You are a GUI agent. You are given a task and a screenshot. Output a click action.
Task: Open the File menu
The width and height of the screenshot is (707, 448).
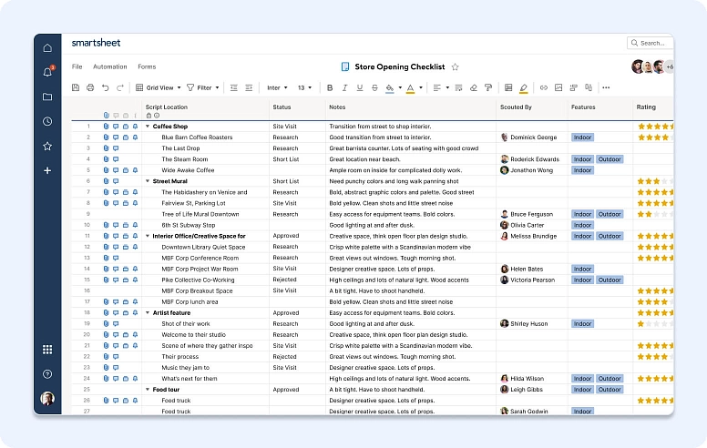[77, 66]
